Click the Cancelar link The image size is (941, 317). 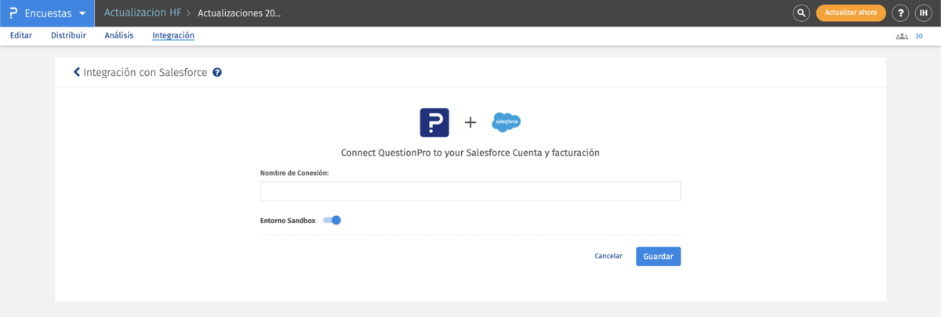coord(609,256)
